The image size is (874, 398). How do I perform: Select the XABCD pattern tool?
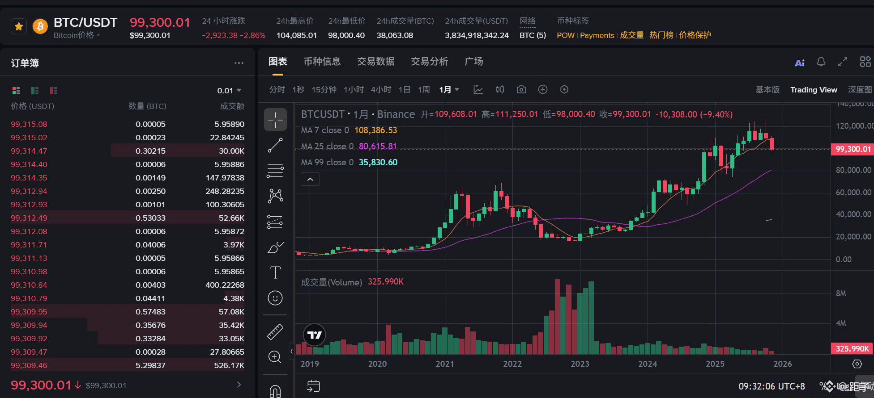(275, 196)
